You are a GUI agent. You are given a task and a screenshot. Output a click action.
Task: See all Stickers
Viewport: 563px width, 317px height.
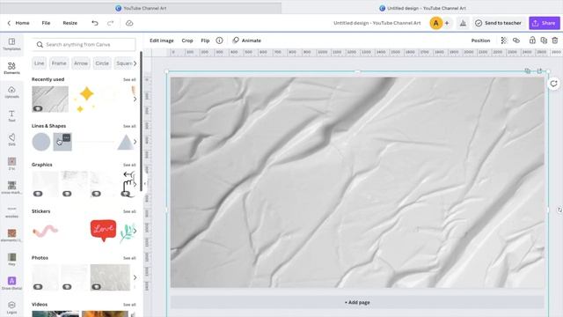click(129, 211)
